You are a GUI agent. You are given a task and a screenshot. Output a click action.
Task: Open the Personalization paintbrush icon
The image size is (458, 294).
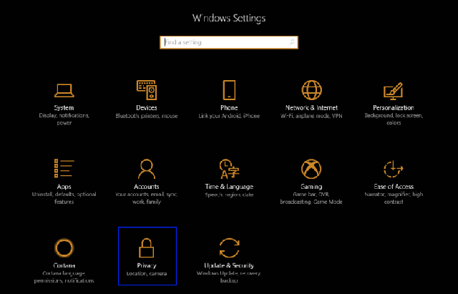(394, 91)
